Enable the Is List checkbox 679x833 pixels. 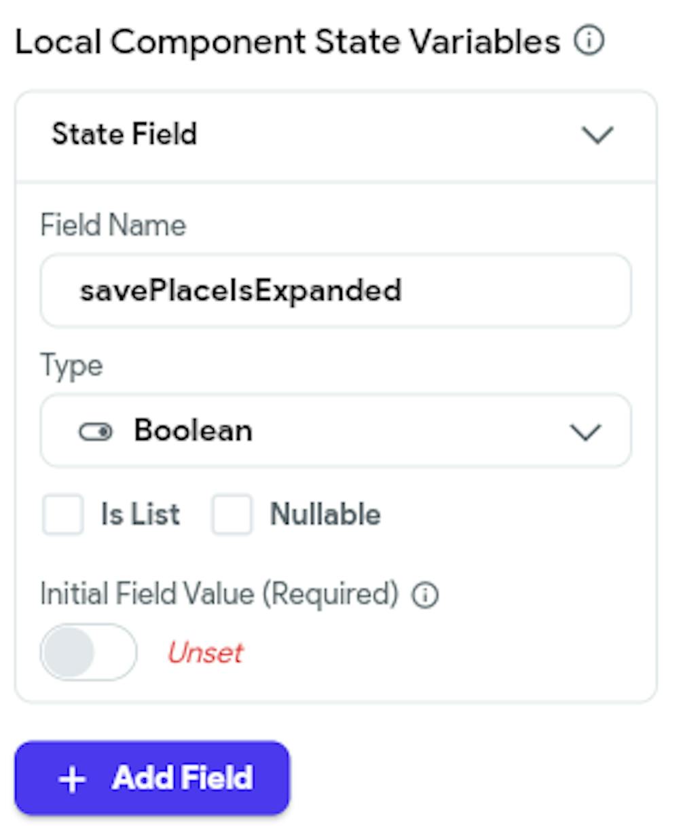[x=62, y=515]
